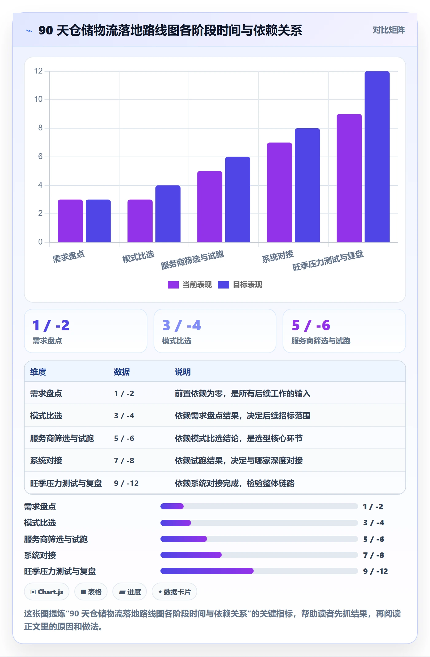Click the 说明 table column header
430x657 pixels.
tap(183, 372)
